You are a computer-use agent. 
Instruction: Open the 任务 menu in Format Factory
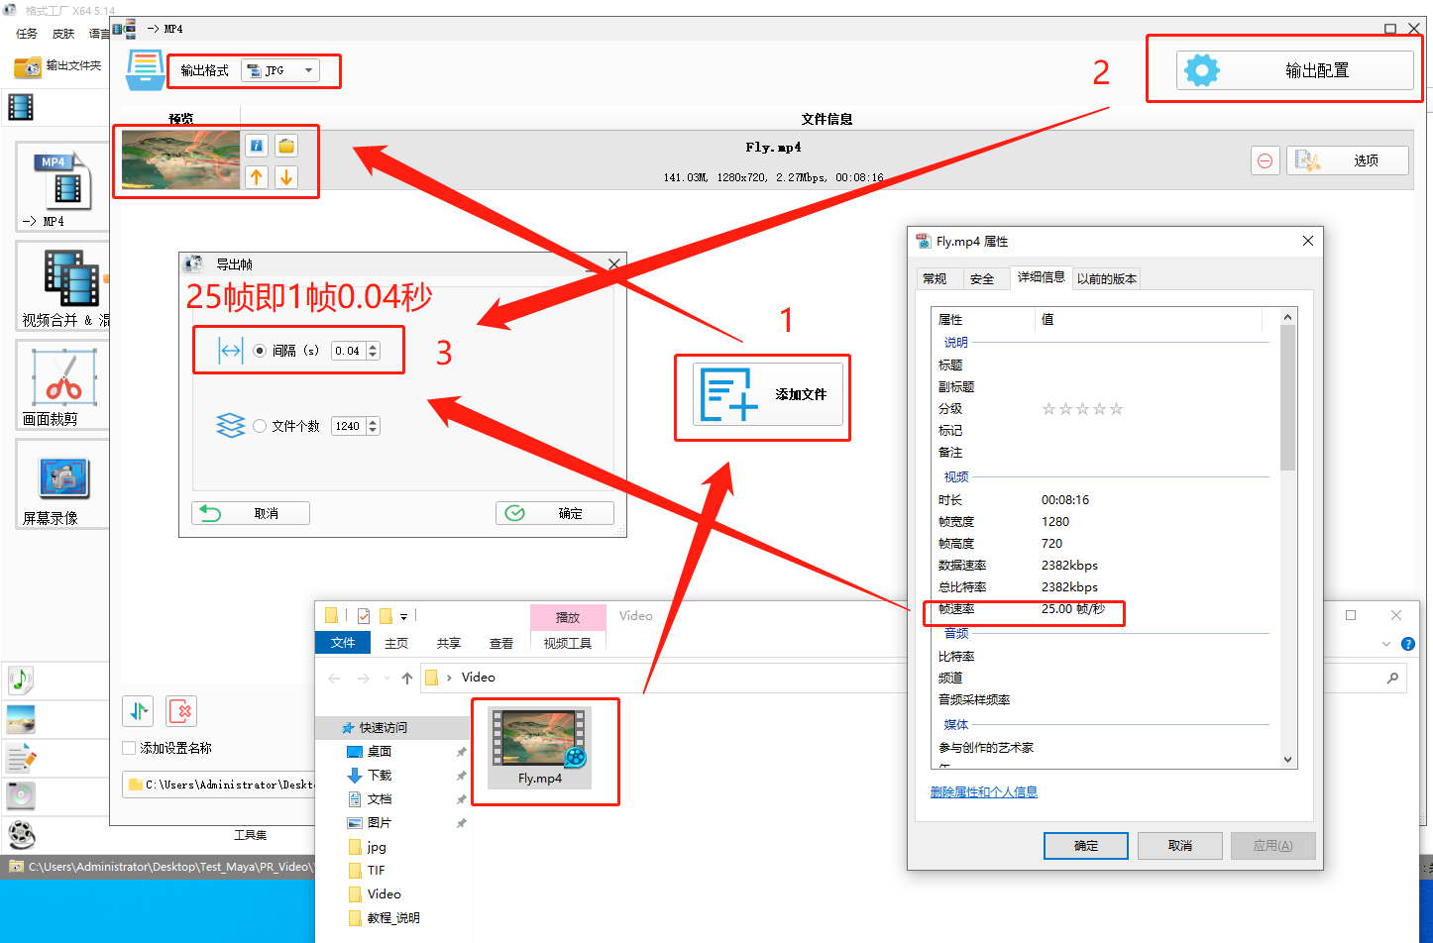click(27, 34)
